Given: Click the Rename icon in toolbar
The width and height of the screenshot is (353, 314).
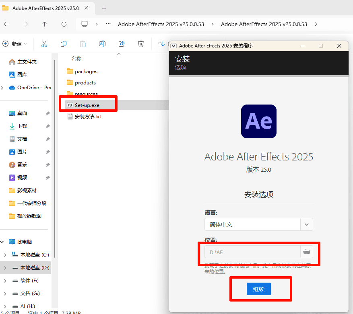Looking at the screenshot, I should point(102,44).
